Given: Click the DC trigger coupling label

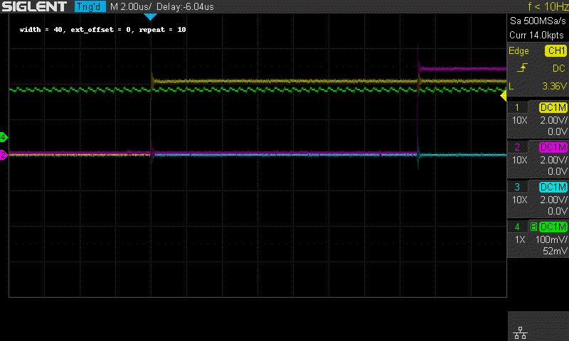Looking at the screenshot, I should pos(558,68).
